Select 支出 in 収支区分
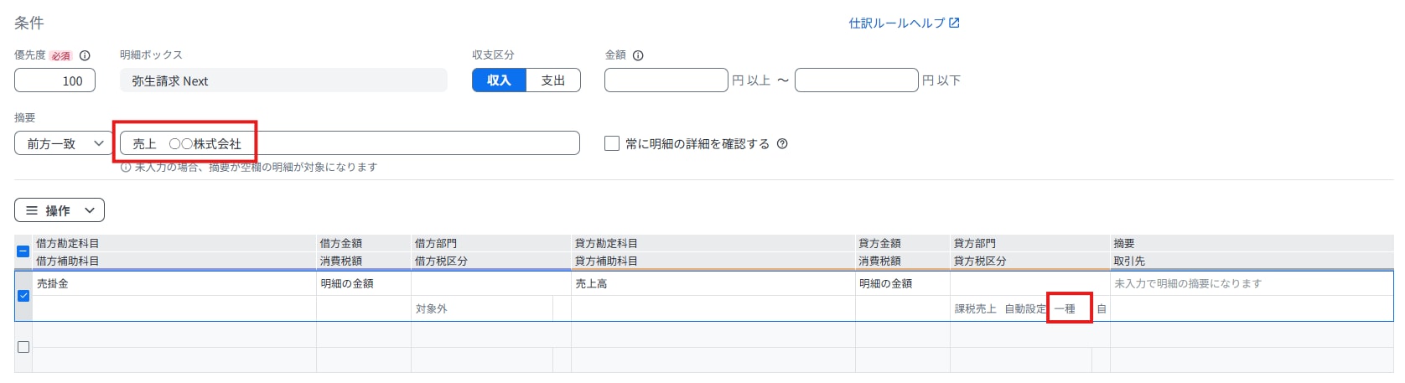Screen dimensions: 1405x383 click(553, 80)
